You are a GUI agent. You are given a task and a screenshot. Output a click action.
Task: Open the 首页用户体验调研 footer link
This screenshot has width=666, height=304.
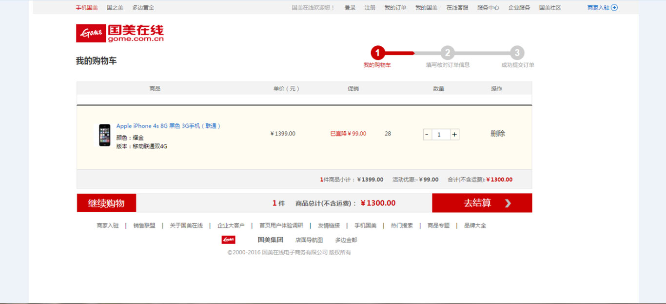(x=281, y=225)
